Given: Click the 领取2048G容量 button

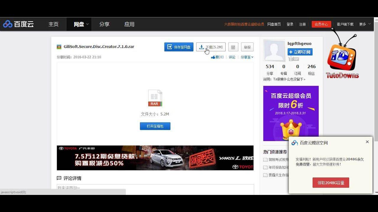Looking at the screenshot, I should 331,183.
